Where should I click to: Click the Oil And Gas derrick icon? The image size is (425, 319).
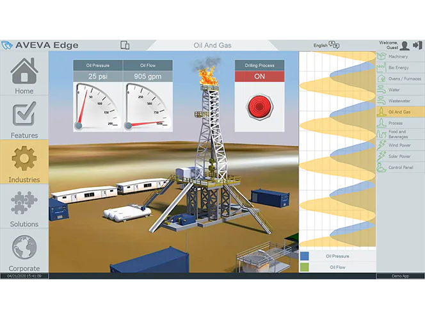381,111
